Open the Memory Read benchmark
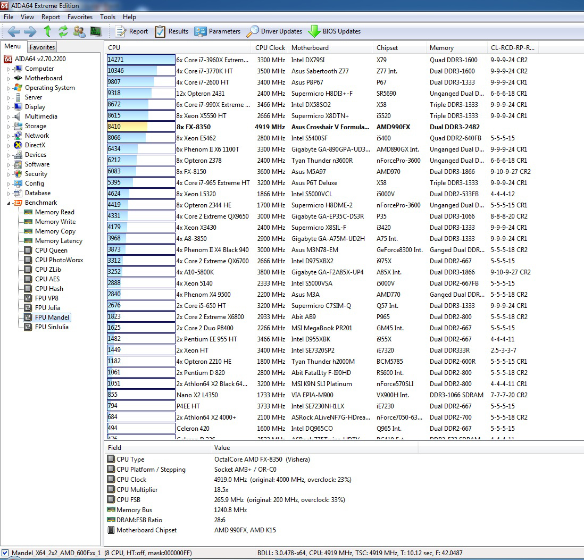The width and height of the screenshot is (584, 560). [x=55, y=212]
